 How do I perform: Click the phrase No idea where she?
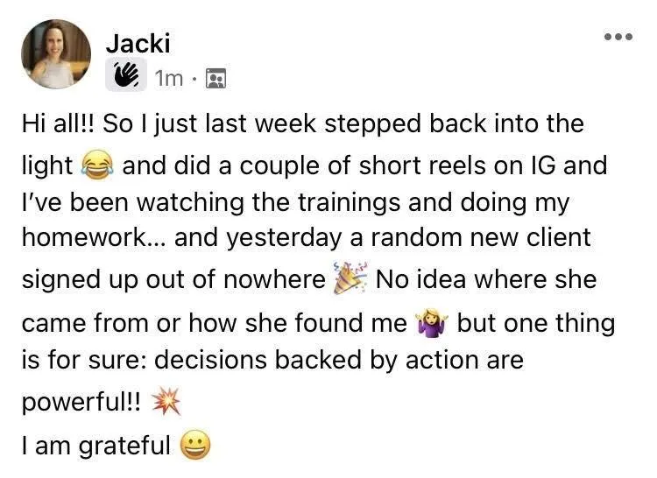[x=486, y=279]
